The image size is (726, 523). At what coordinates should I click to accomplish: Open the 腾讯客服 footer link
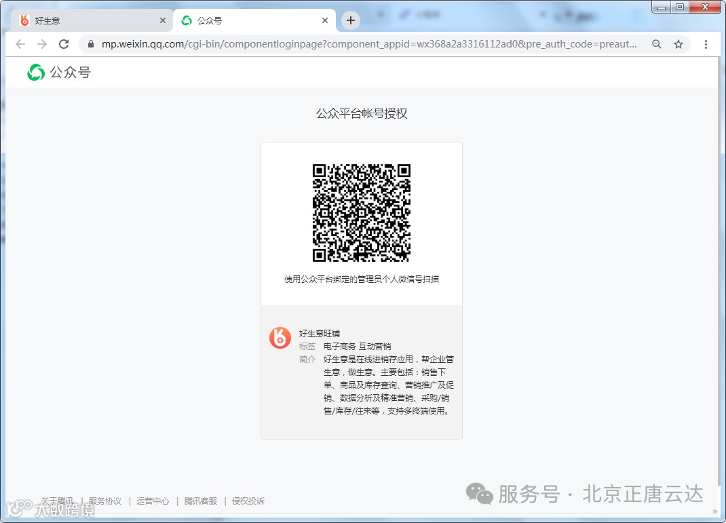[x=200, y=501]
